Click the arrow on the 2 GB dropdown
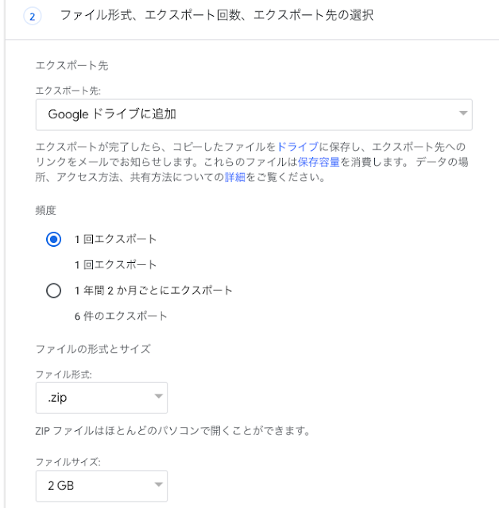The image size is (499, 508). (158, 484)
